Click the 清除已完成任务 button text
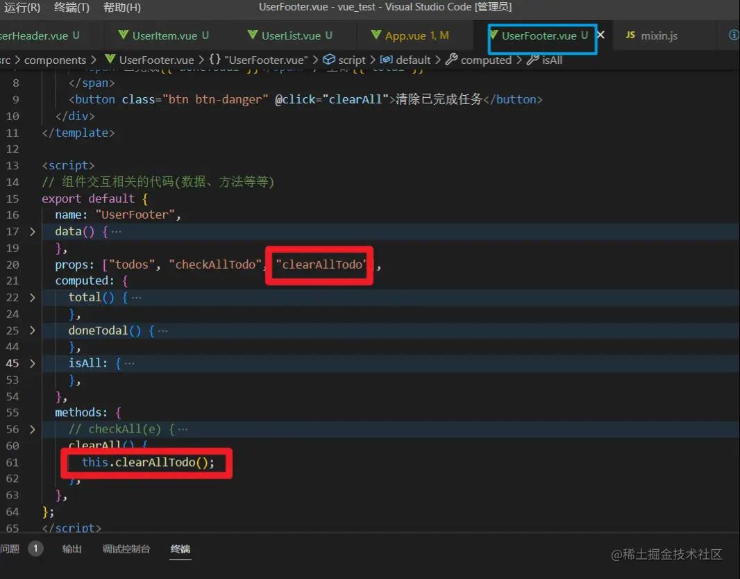The height and width of the screenshot is (579, 740). 439,99
